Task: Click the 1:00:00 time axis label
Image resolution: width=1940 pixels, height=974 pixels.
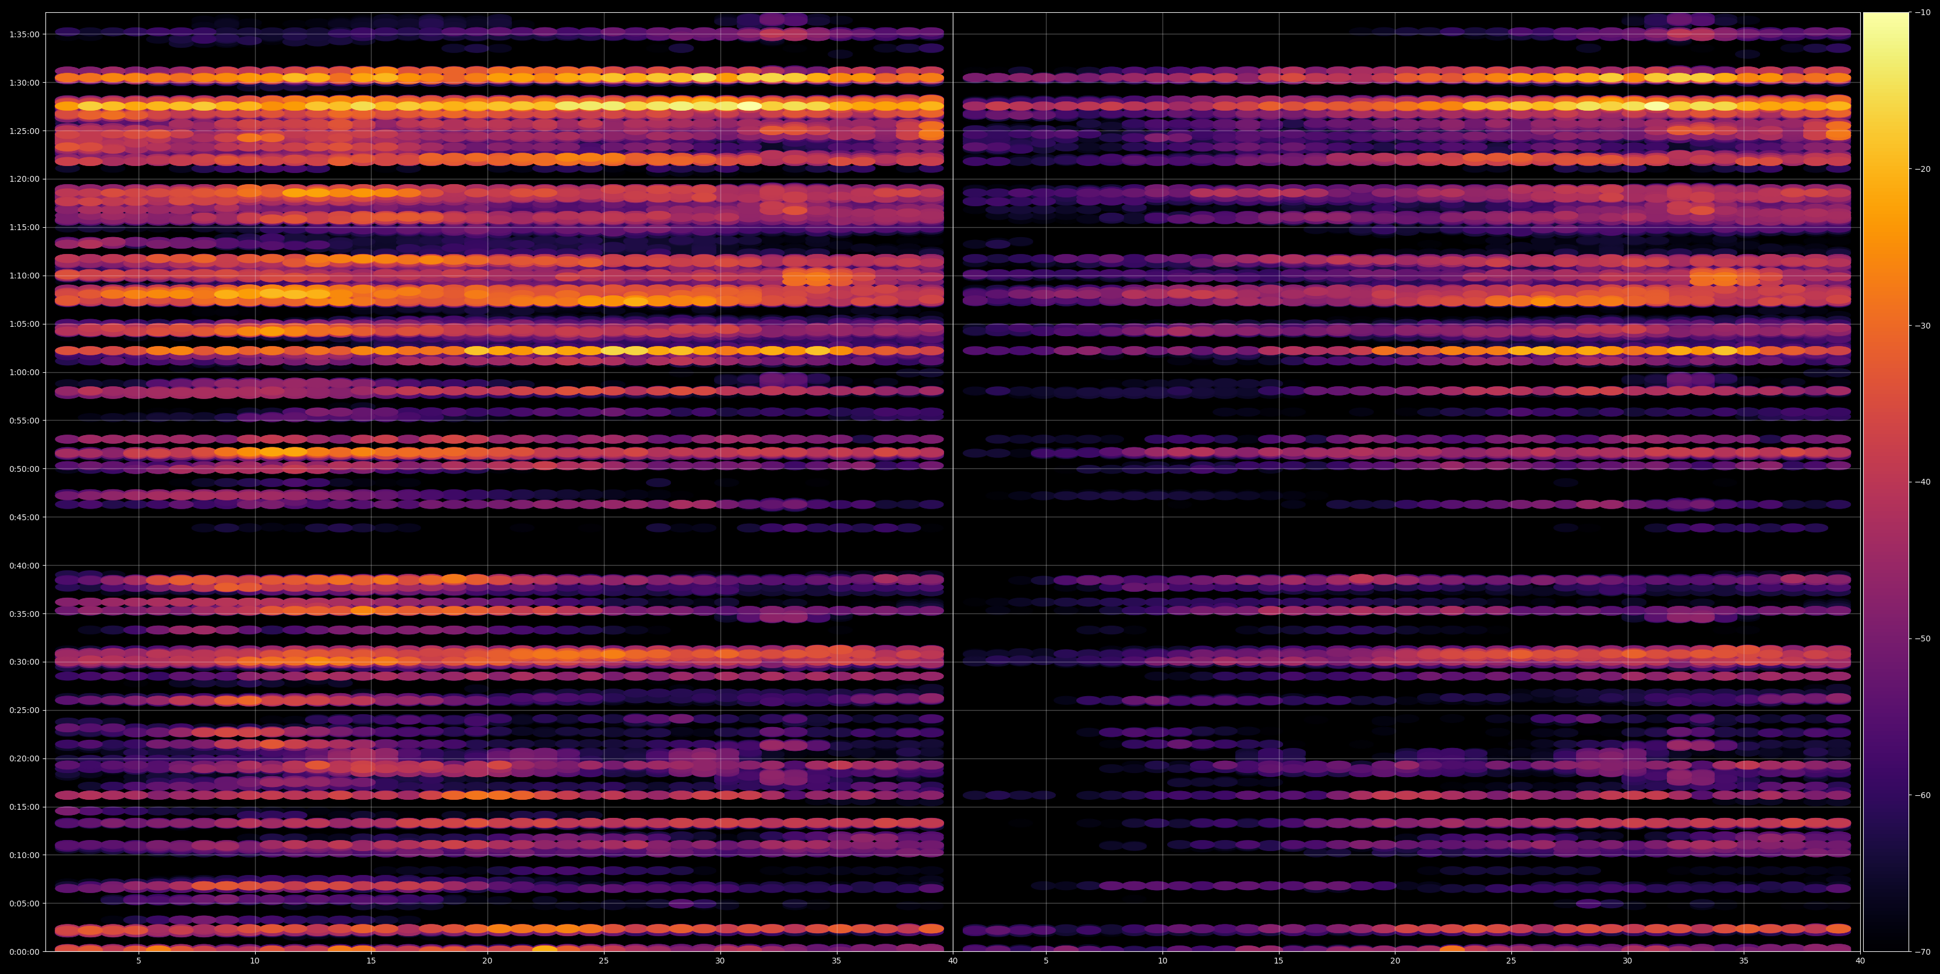Action: point(24,372)
